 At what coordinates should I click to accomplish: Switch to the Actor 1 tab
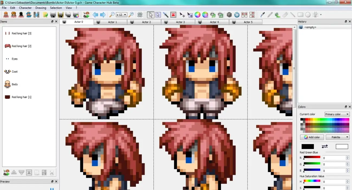point(110,22)
